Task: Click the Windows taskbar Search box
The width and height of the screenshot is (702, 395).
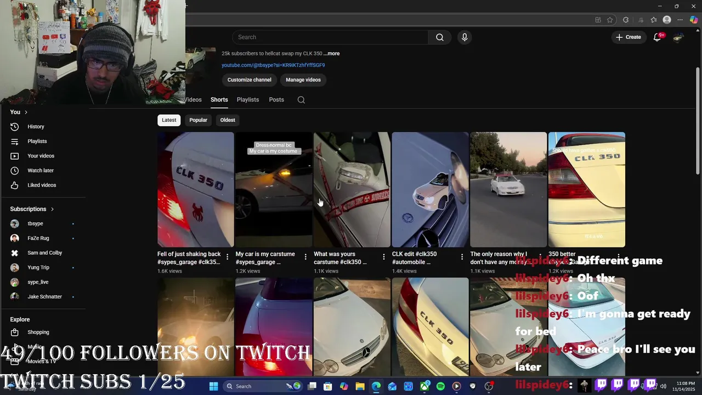Action: point(263,386)
